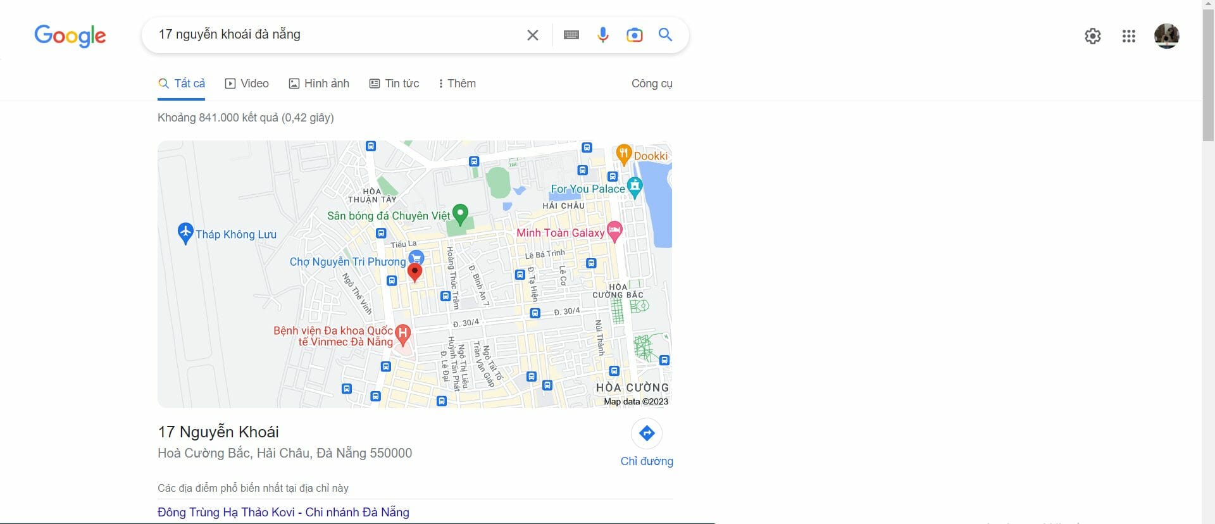The height and width of the screenshot is (524, 1215).
Task: Click the Chỉ đường directions icon
Action: (647, 434)
